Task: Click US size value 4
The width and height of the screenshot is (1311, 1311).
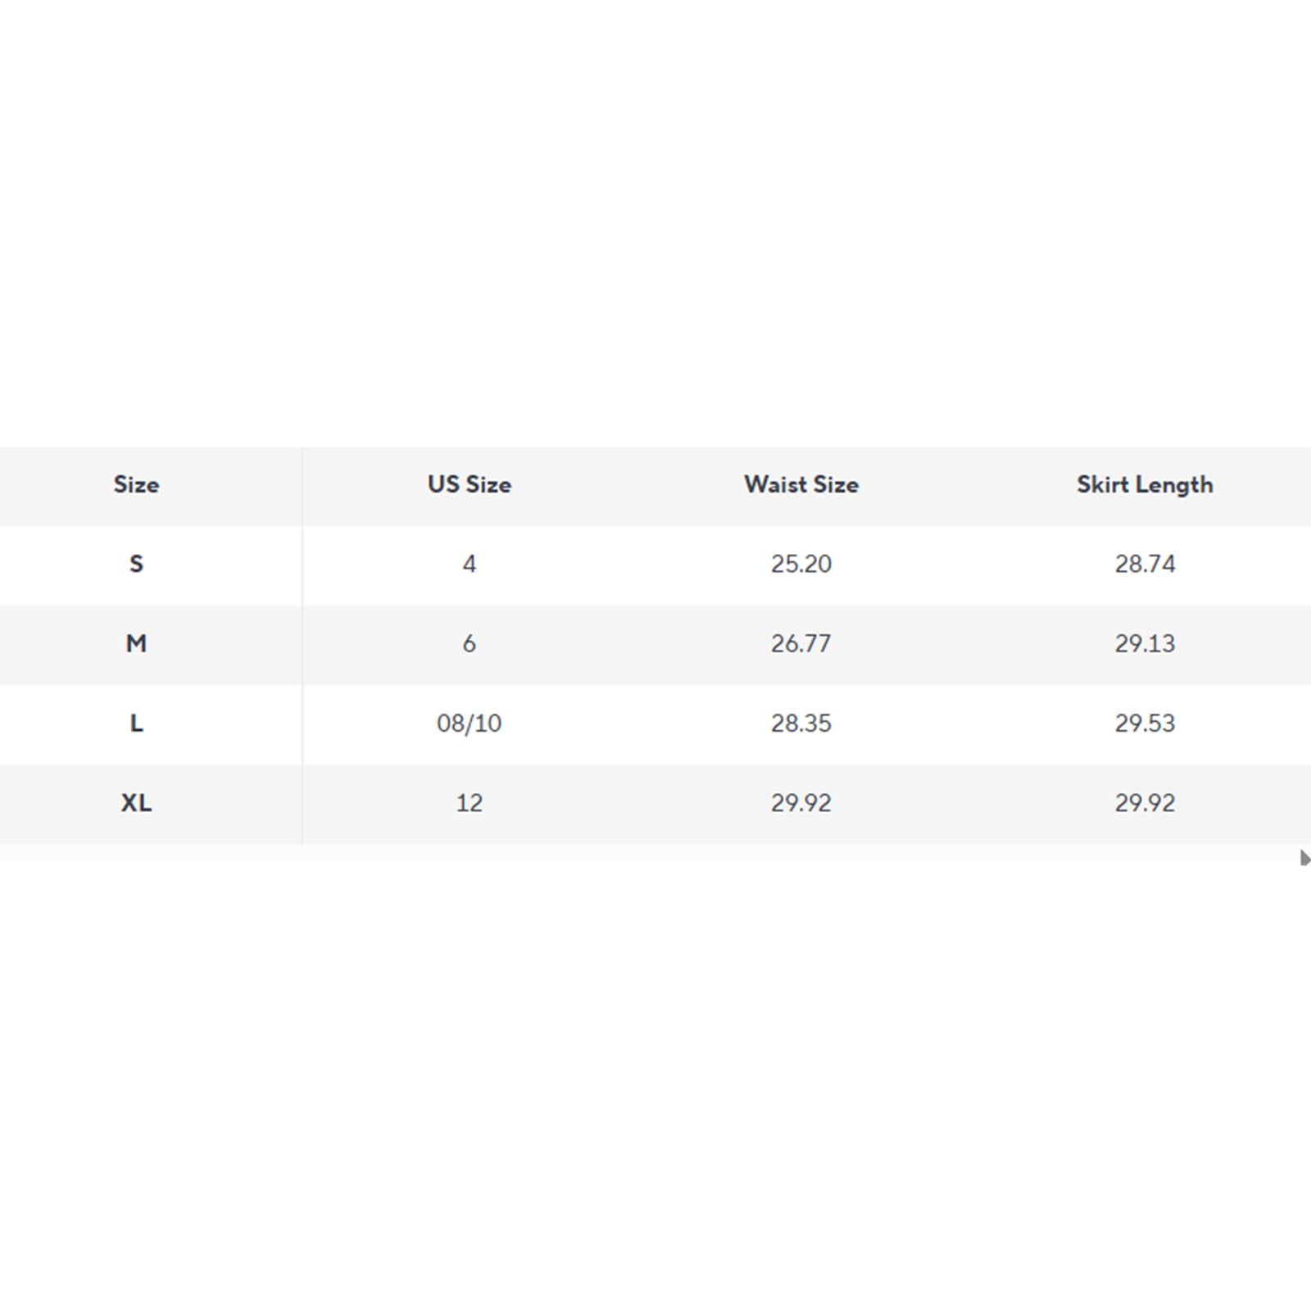Action: tap(470, 564)
